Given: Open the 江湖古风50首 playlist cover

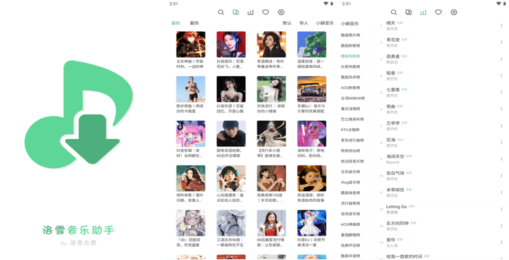Looking at the screenshot, I should coord(231,223).
